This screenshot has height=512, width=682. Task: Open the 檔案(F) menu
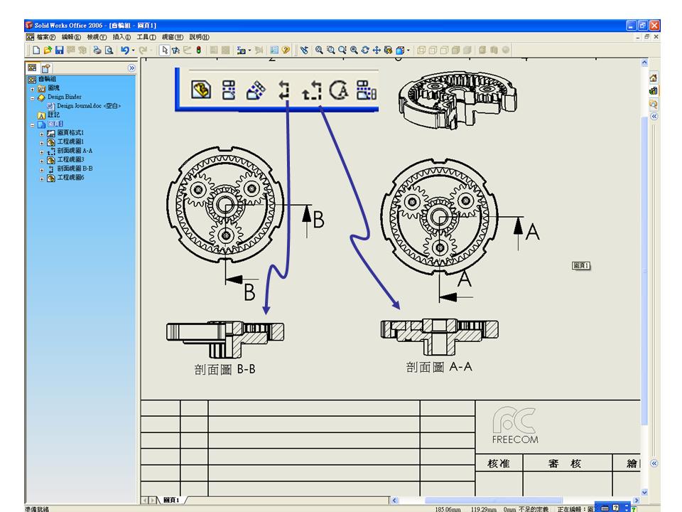[x=46, y=37]
